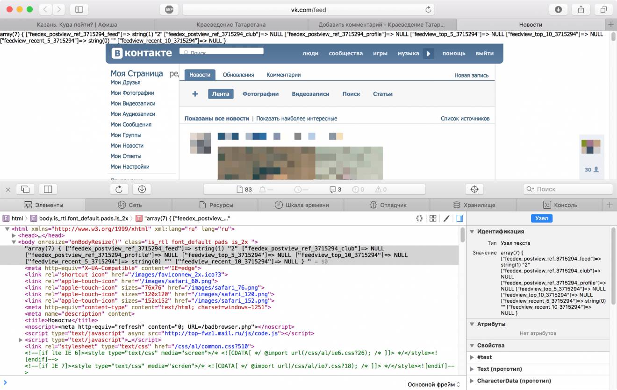The height and width of the screenshot is (390, 617).
Task: Click the console log count showing 3
Action: click(x=335, y=189)
